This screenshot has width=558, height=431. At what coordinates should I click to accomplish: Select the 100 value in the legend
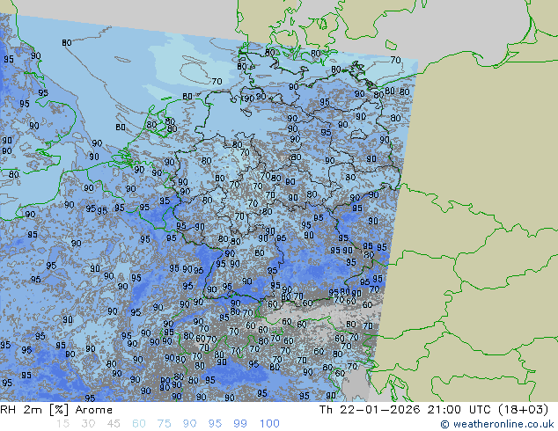[x=269, y=424]
